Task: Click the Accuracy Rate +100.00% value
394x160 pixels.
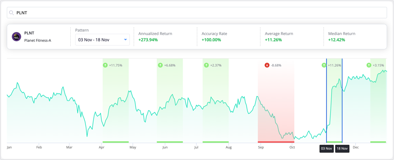Action: (211, 40)
